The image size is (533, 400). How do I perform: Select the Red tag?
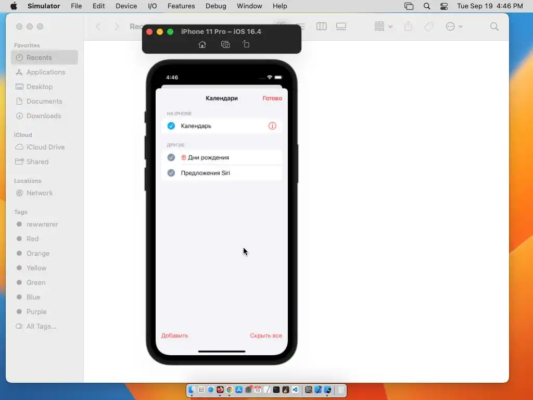[45, 239]
